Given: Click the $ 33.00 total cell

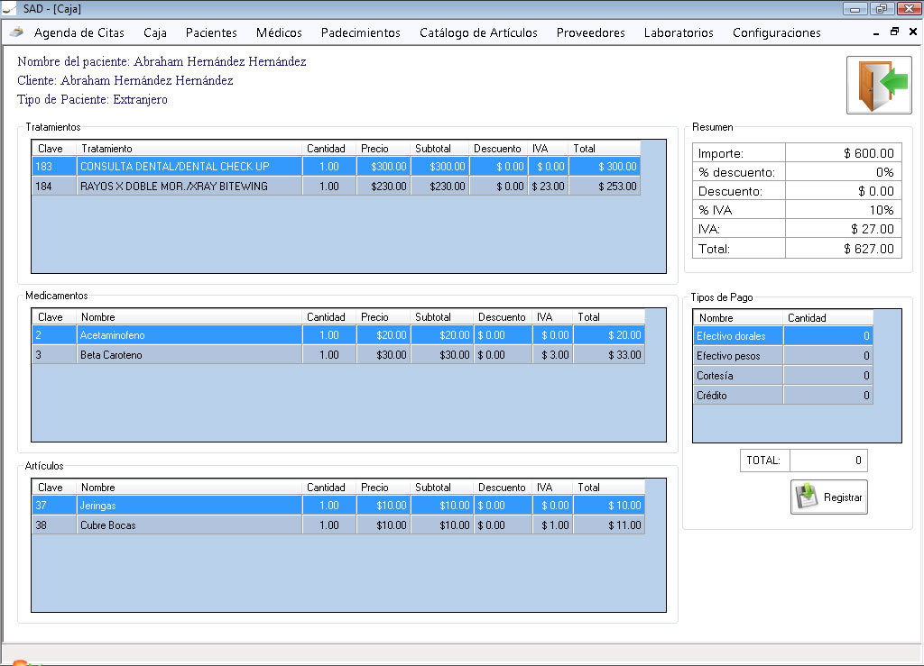Looking at the screenshot, I should [609, 355].
